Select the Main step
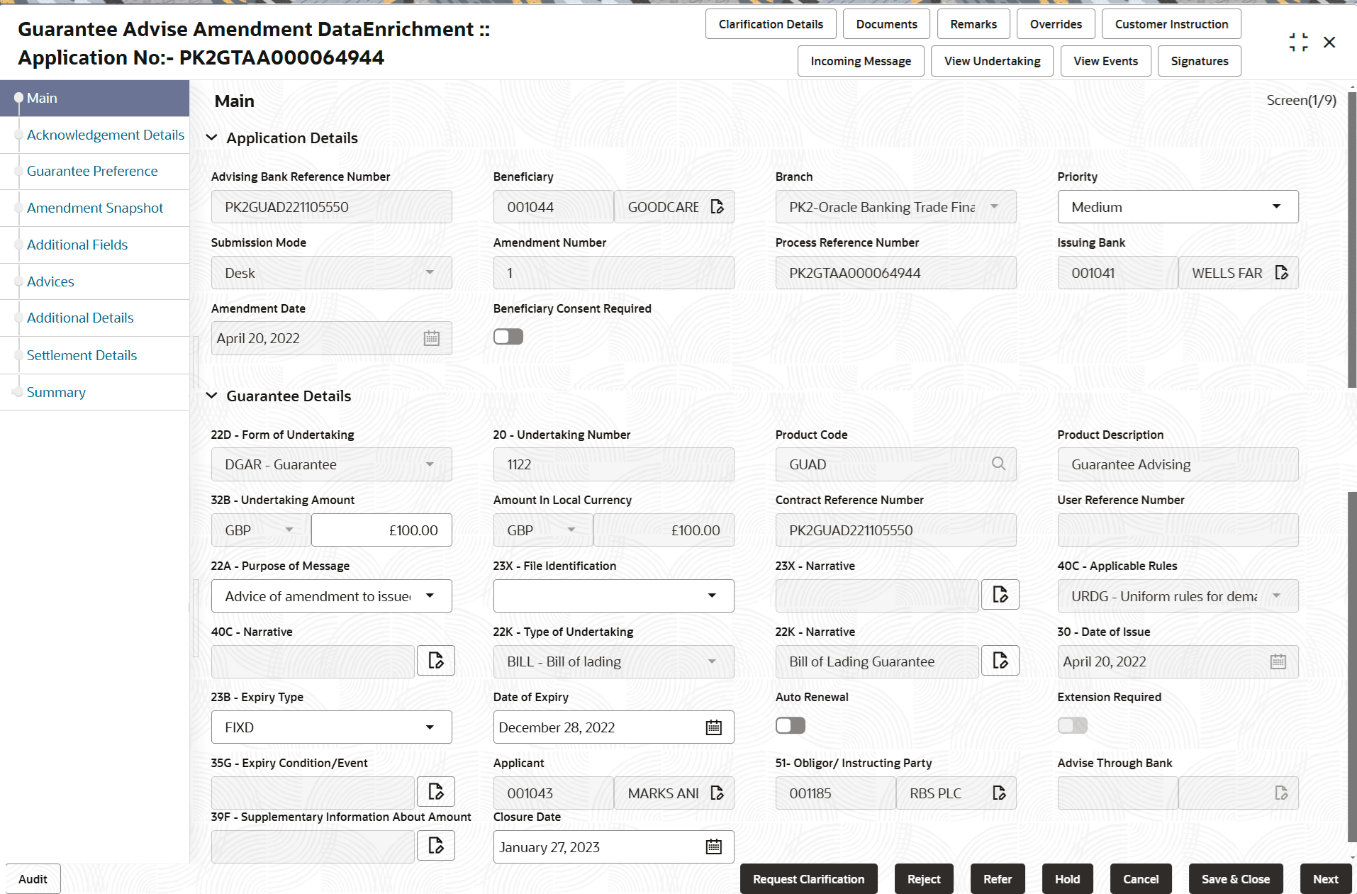The image size is (1357, 894). point(94,98)
